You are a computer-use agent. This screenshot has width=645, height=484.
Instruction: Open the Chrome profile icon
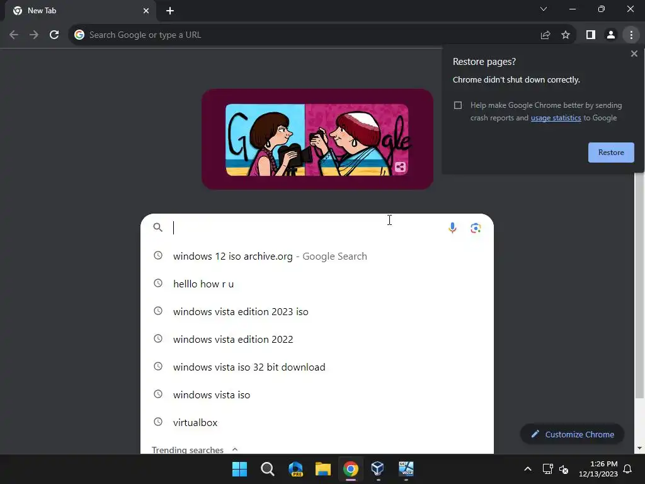(x=611, y=35)
